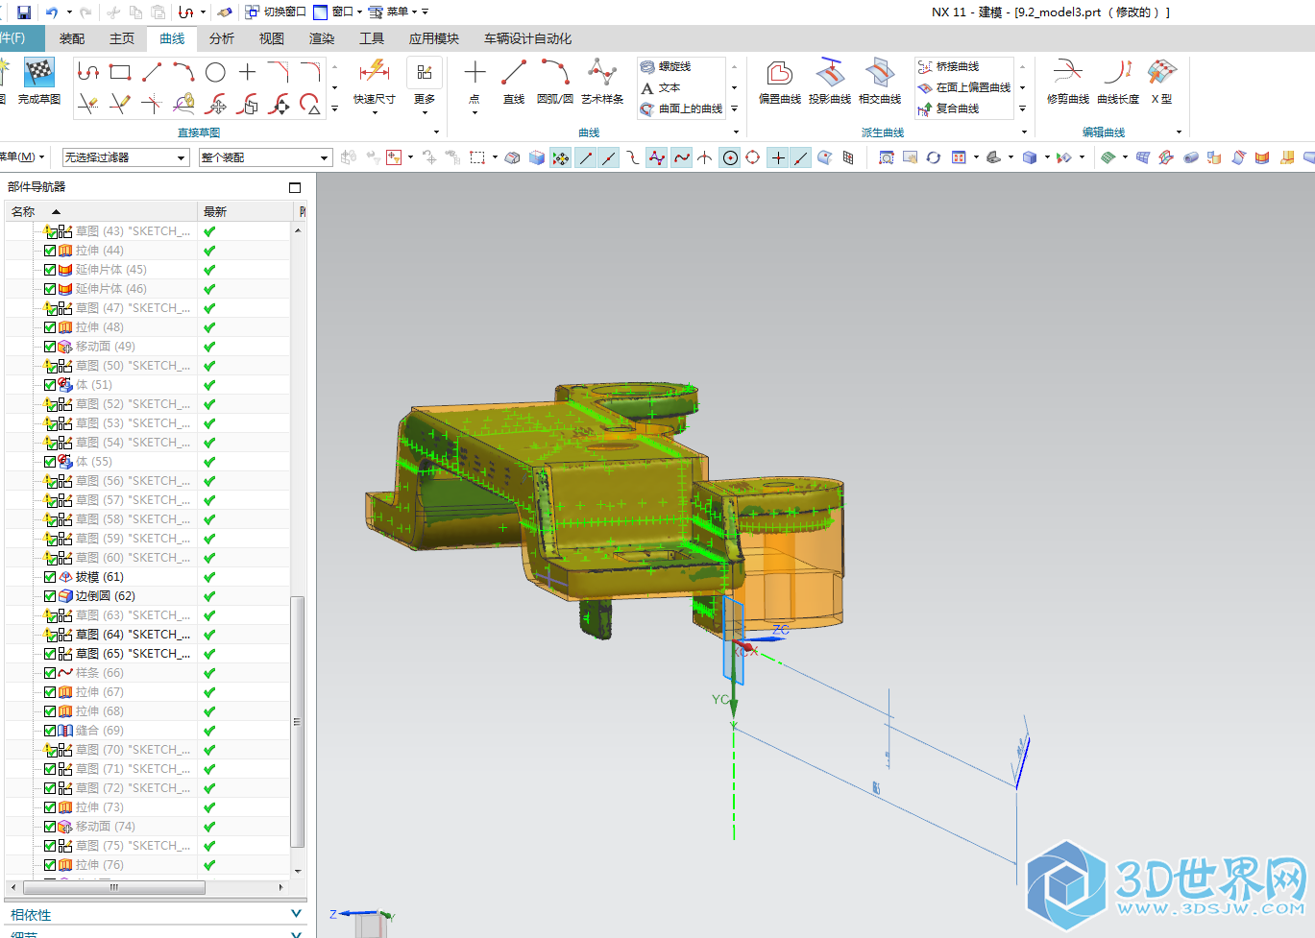
Task: Select the Rectangle sketch tool
Action: (x=120, y=72)
